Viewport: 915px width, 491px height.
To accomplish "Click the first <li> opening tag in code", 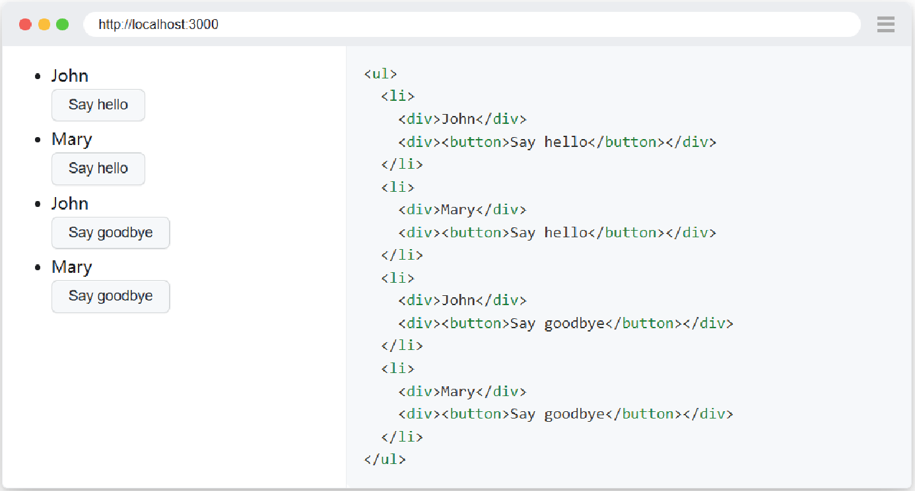I will pyautogui.click(x=397, y=96).
